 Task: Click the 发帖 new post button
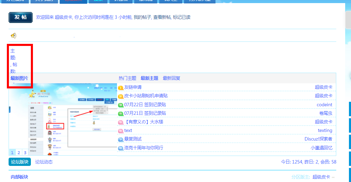click(21, 17)
